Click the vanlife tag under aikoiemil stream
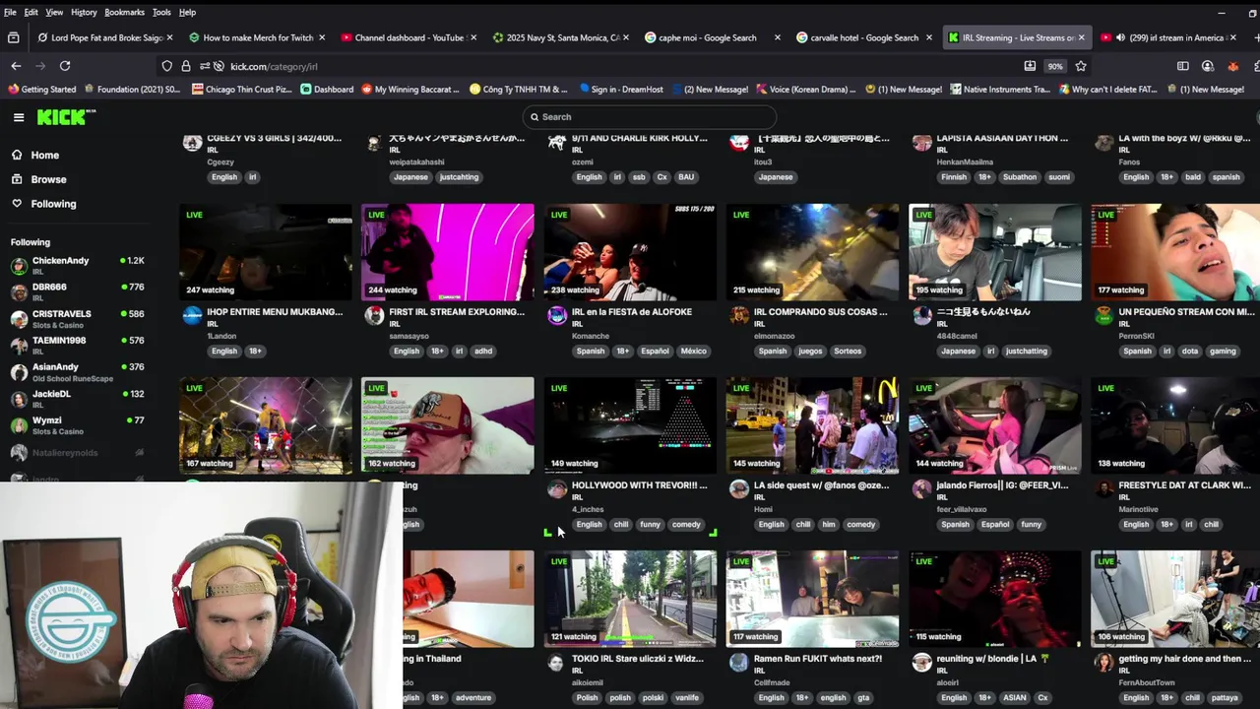This screenshot has width=1260, height=709. tap(687, 698)
